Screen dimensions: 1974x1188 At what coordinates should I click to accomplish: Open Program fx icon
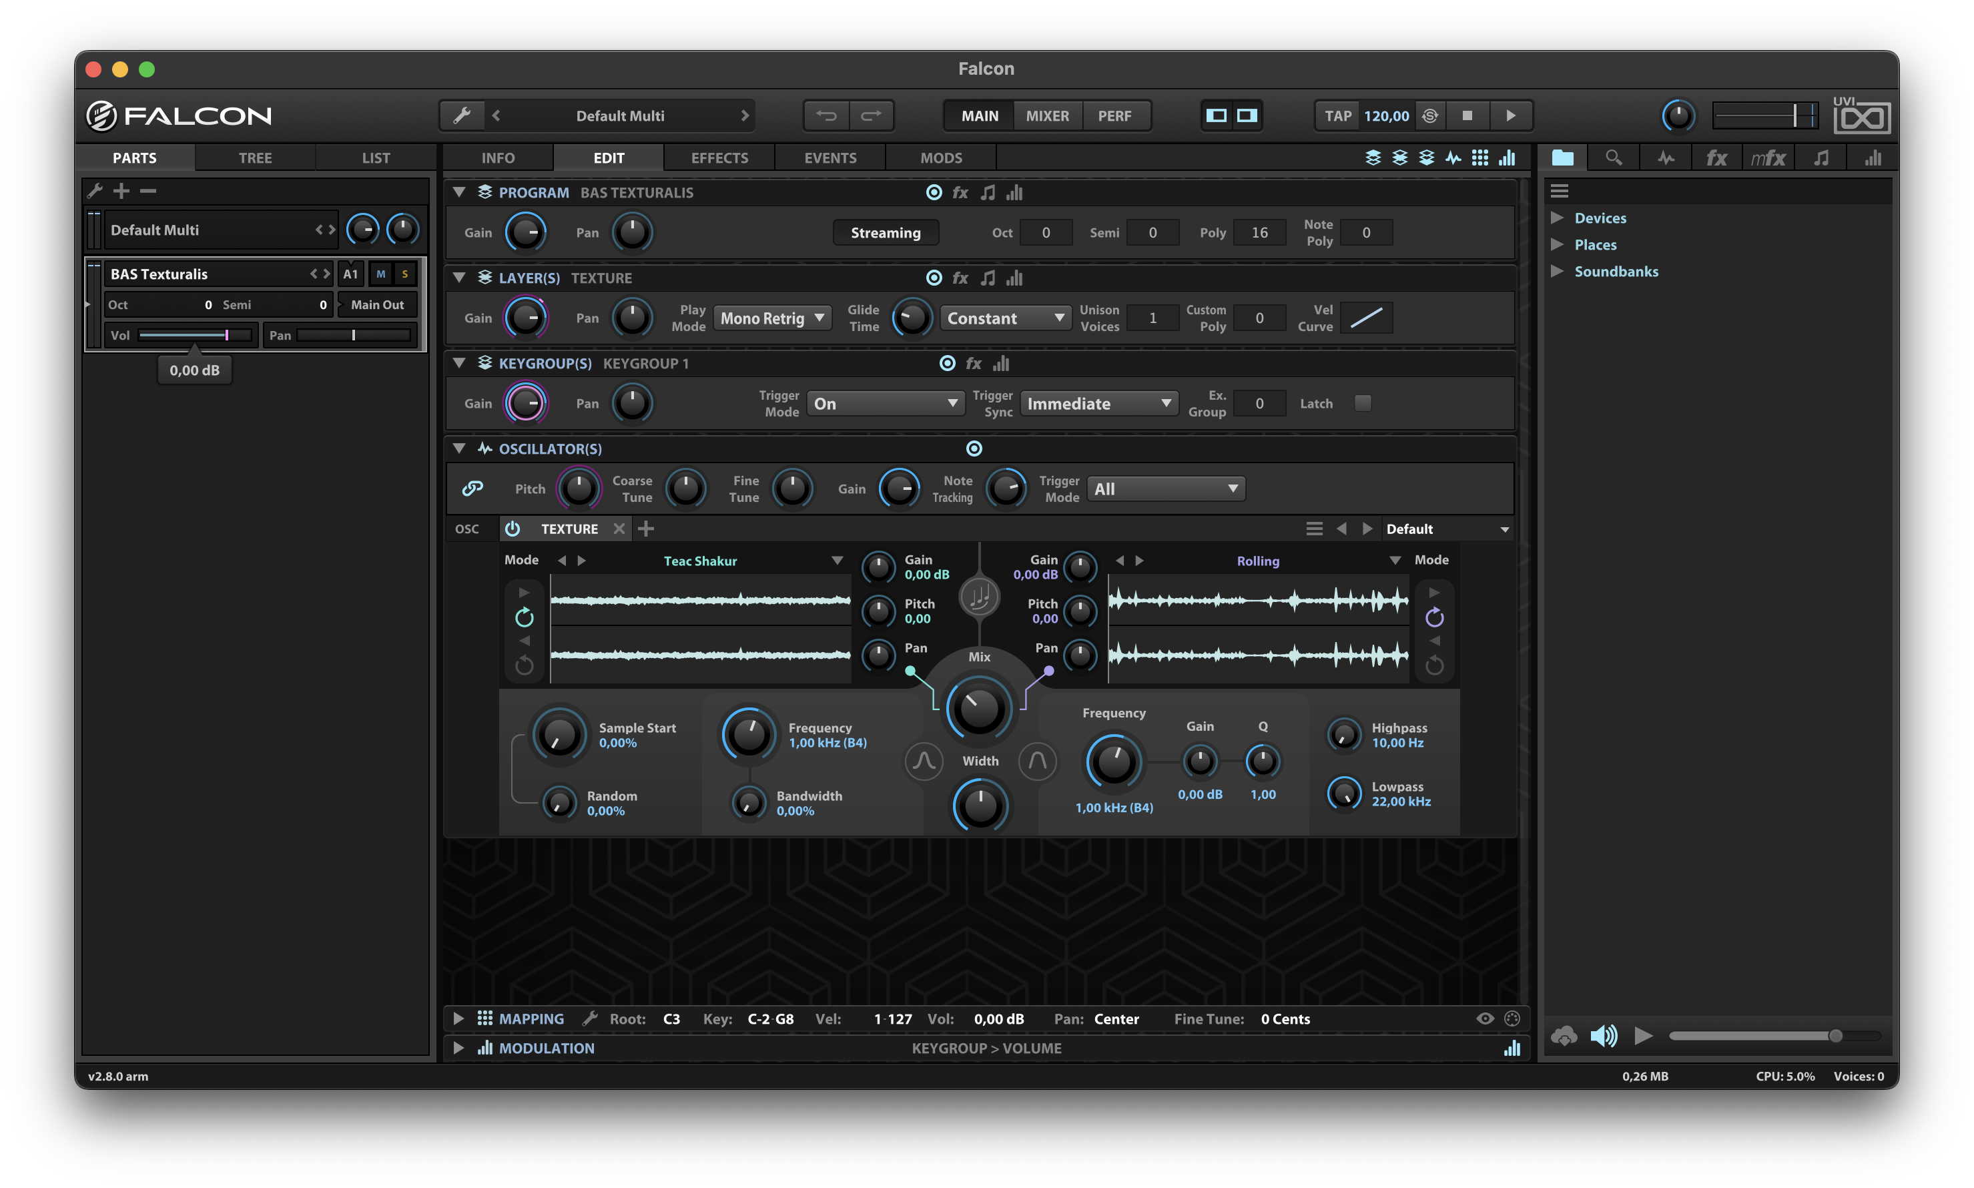[x=960, y=192]
